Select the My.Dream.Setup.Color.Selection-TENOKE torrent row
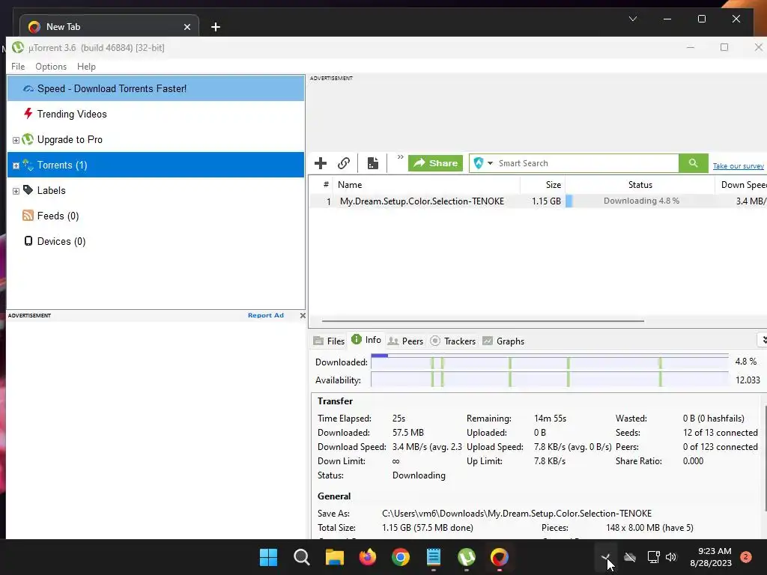767x575 pixels. pos(538,201)
